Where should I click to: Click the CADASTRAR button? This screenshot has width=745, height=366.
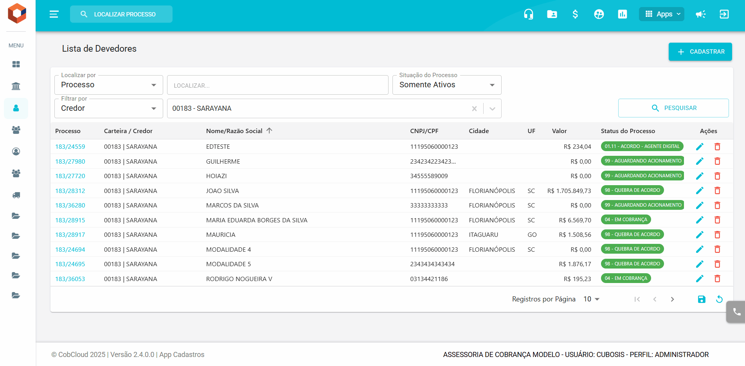point(700,52)
